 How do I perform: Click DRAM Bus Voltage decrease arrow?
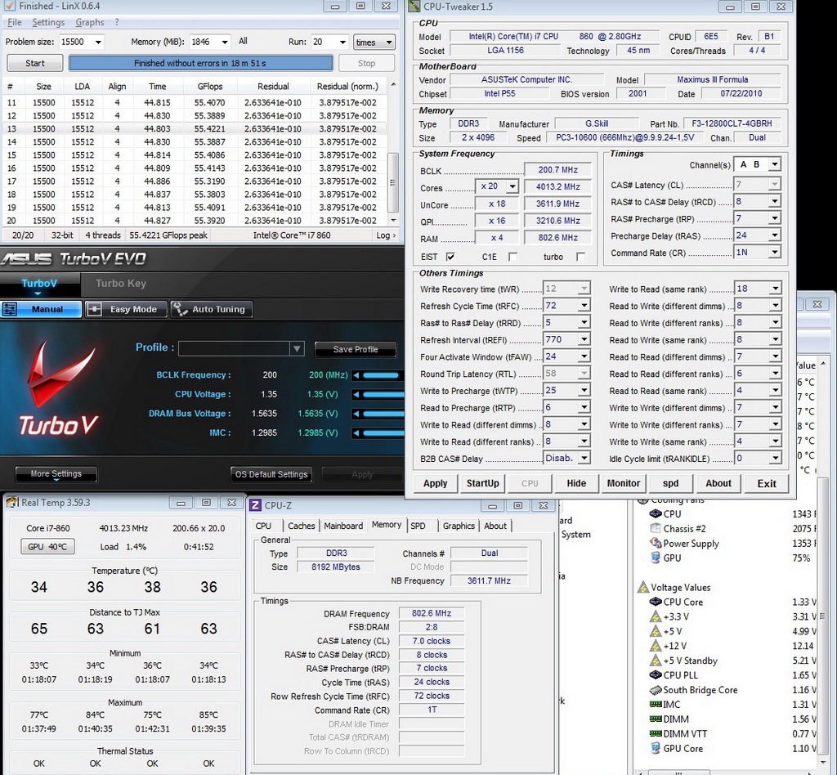tap(356, 414)
